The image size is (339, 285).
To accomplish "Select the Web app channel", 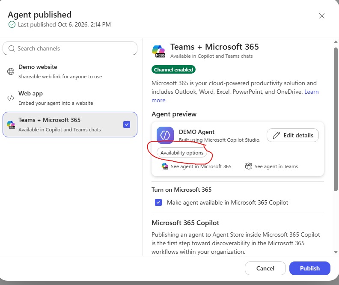I will pyautogui.click(x=70, y=98).
